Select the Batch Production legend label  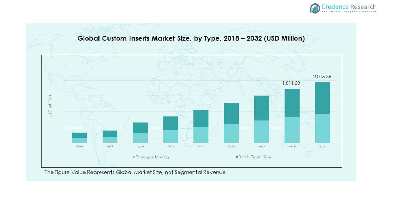point(254,157)
